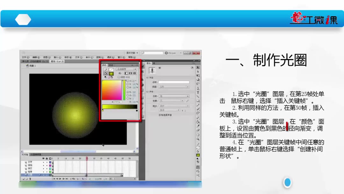The image size is (344, 194).
Task: Click the black gradient stop below gradient bar
Action: [x=137, y=110]
